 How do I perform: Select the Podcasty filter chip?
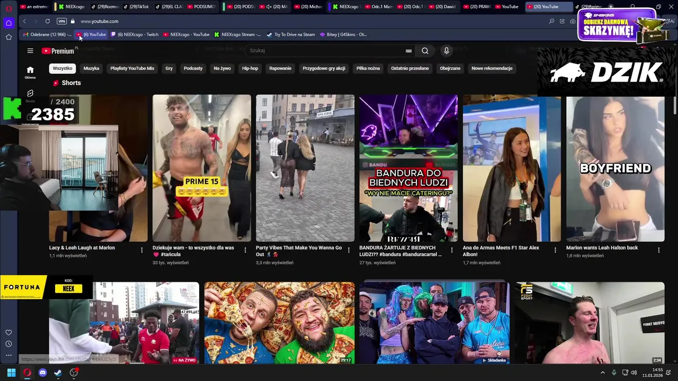coord(193,68)
